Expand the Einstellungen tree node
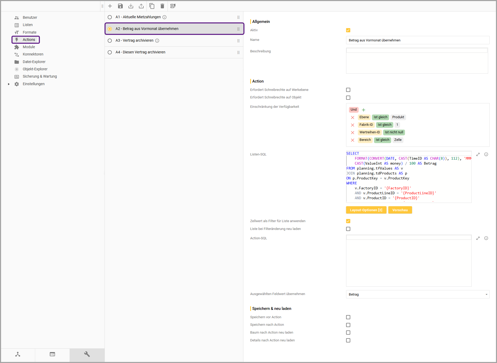This screenshot has height=363, width=497. click(9, 84)
